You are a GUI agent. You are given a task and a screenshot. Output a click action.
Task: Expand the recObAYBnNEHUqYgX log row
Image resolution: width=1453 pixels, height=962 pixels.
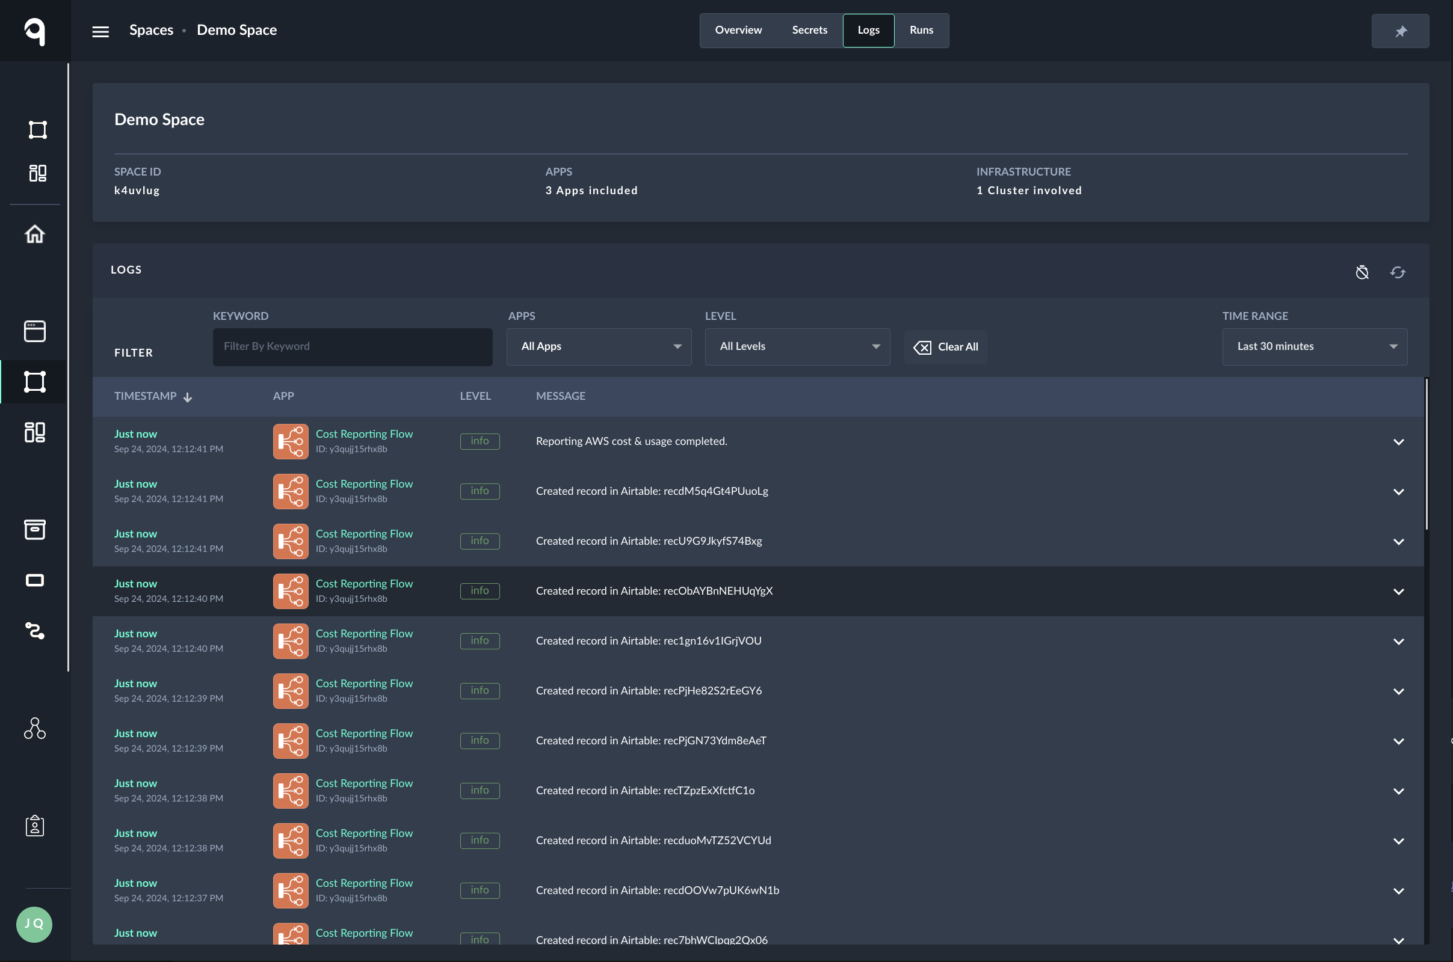pos(1398,592)
